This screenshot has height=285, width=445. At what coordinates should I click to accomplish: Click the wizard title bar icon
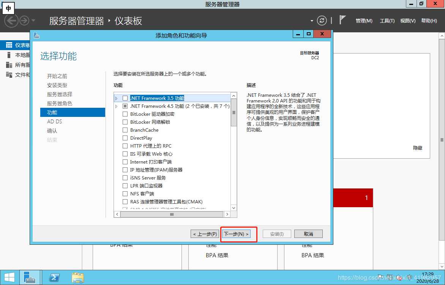point(36,35)
